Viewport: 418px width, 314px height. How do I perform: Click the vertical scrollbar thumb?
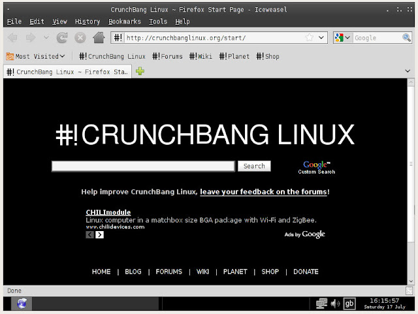[411, 165]
